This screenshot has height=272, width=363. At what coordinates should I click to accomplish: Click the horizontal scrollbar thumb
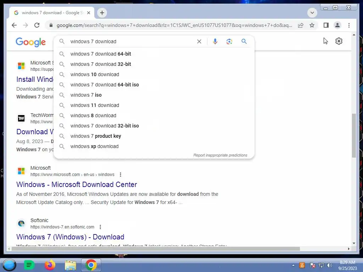[x=156, y=249]
